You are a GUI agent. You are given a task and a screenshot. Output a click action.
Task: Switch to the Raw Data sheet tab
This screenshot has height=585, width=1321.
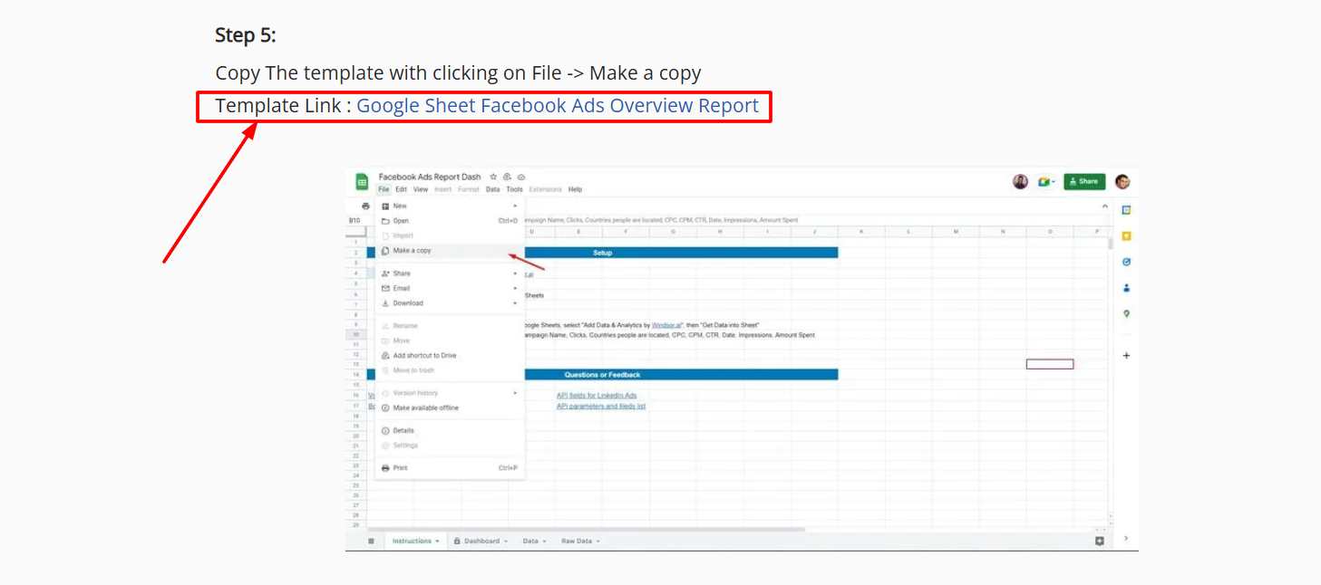click(x=577, y=541)
